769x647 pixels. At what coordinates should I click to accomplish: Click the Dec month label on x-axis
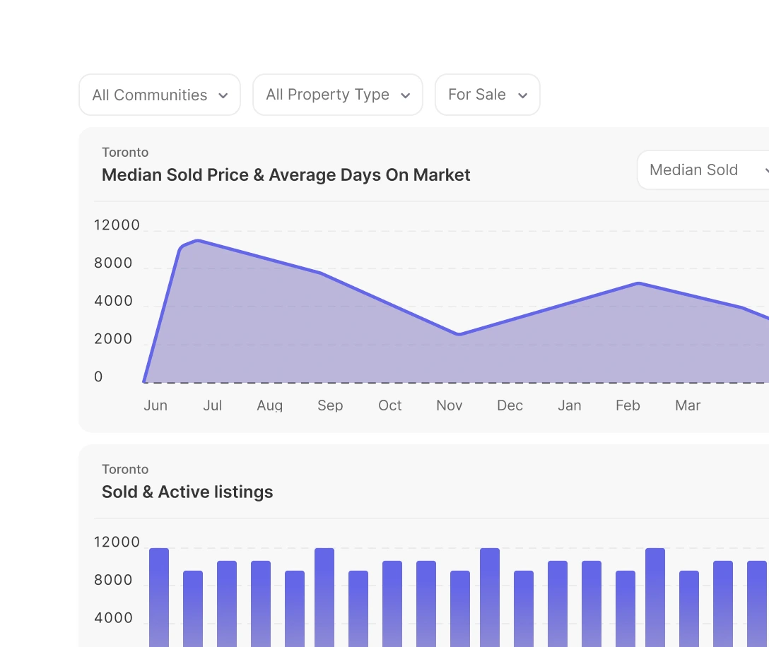tap(510, 405)
